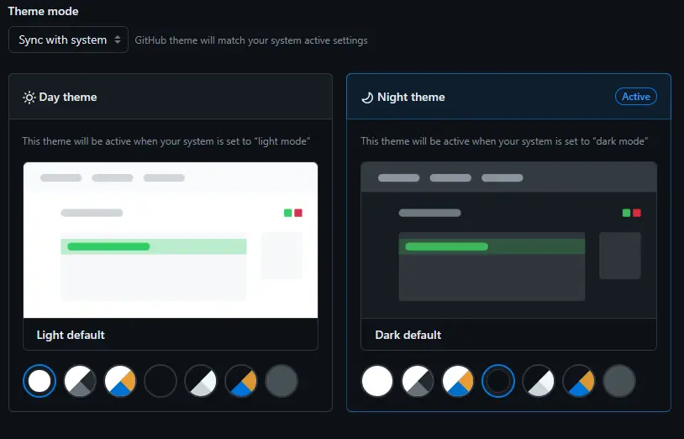Click the moon icon beside Night theme
Screen dimensions: 684x439
pos(367,98)
